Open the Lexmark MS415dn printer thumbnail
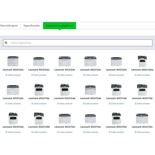 [x=90, y=61]
